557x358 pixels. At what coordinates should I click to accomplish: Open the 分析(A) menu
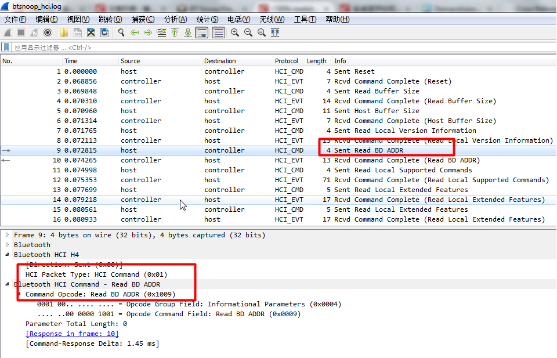click(x=175, y=20)
